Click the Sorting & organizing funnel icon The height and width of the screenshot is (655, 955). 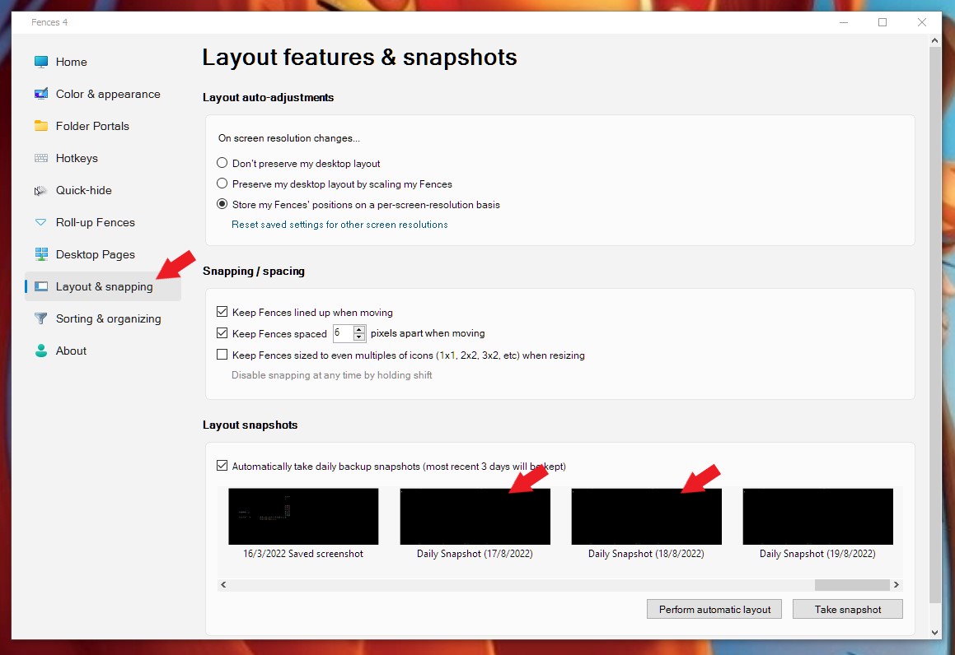point(41,318)
